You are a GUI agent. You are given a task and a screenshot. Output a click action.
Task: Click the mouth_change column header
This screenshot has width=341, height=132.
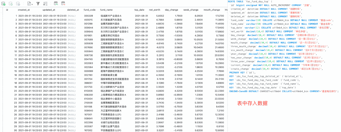pyautogui.click(x=212, y=10)
